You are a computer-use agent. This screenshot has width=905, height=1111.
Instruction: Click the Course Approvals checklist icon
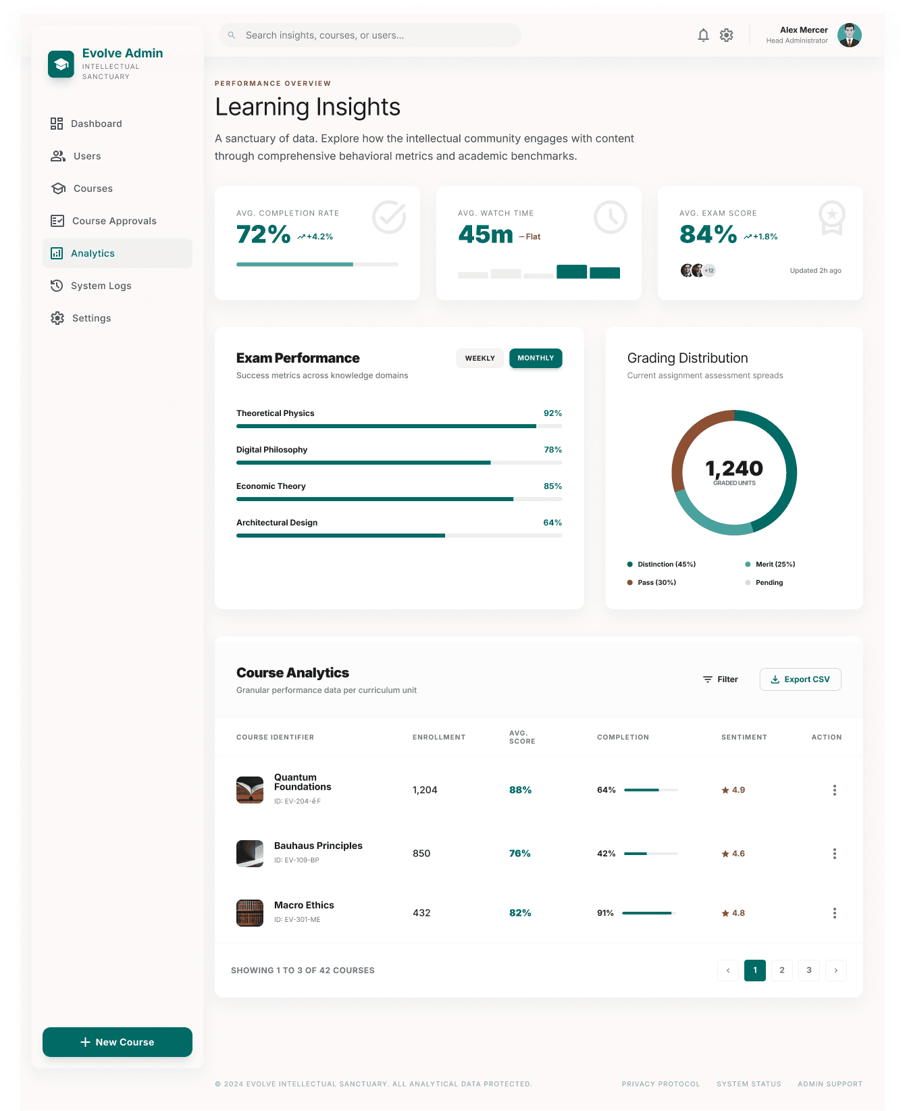pos(57,221)
